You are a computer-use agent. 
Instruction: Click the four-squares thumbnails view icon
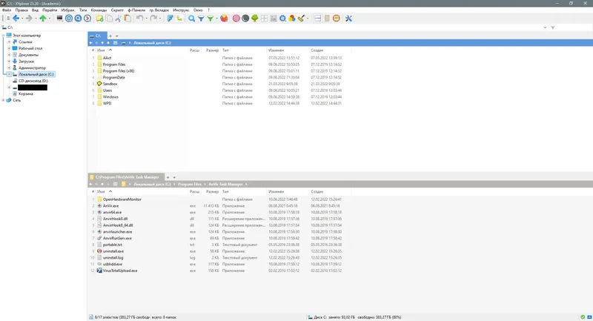pyautogui.click(x=264, y=18)
